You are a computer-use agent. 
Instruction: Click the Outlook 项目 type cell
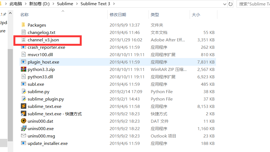point(163,136)
